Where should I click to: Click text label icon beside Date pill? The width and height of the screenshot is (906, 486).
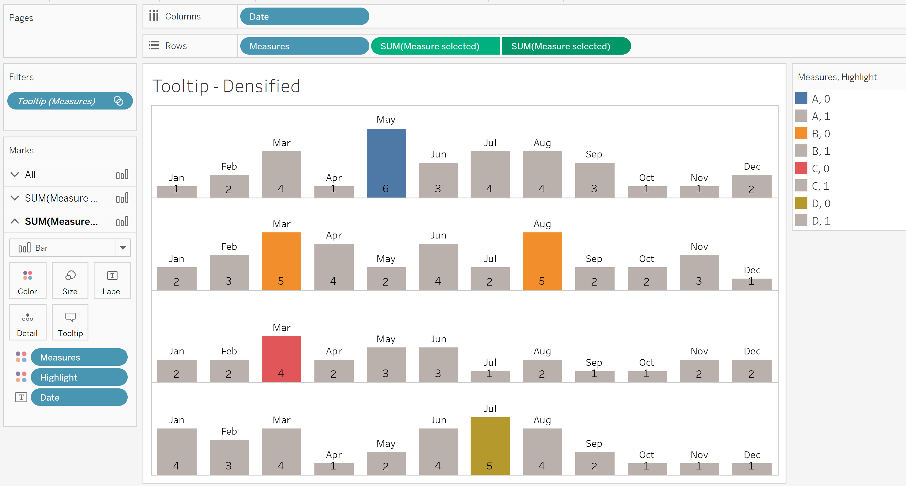click(x=21, y=397)
